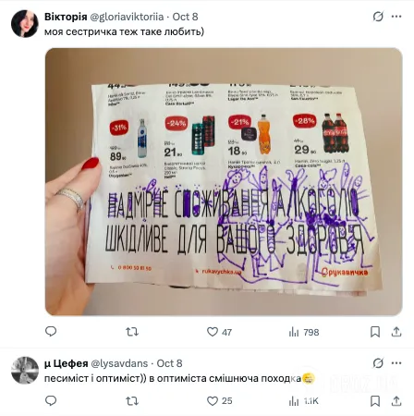The width and height of the screenshot is (414, 416).
Task: Open Grok icon on μ Цефея's tweet
Action: pos(378,363)
